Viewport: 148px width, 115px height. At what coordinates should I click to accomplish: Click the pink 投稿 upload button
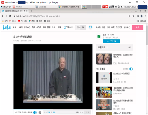tap(138, 27)
